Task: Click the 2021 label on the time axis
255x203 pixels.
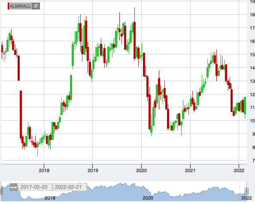Action: click(190, 170)
